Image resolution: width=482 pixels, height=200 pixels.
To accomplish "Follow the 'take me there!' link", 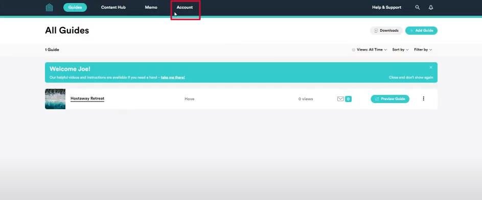I will pos(173,78).
